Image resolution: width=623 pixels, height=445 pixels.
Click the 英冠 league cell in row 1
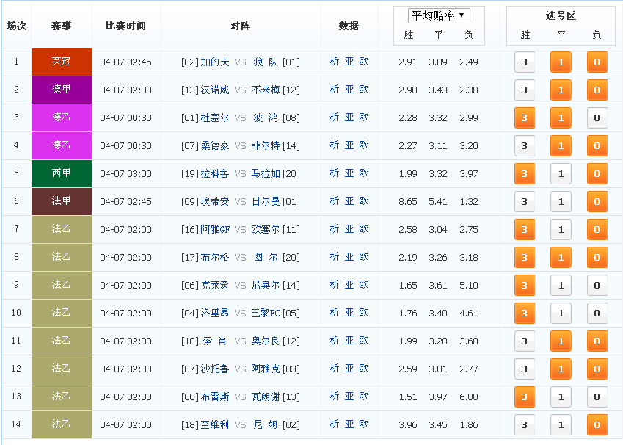(61, 62)
